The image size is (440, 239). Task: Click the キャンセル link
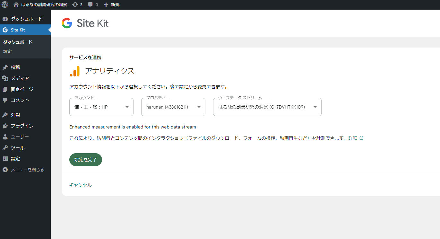81,185
